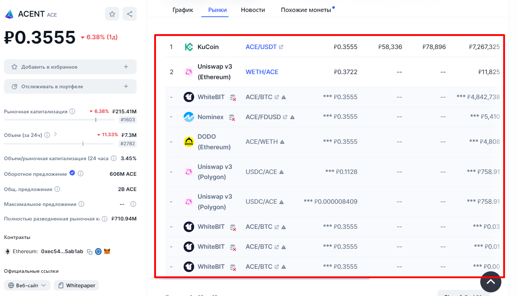Click external link icon beside ACE/USDT
Image resolution: width=517 pixels, height=296 pixels.
(x=281, y=47)
